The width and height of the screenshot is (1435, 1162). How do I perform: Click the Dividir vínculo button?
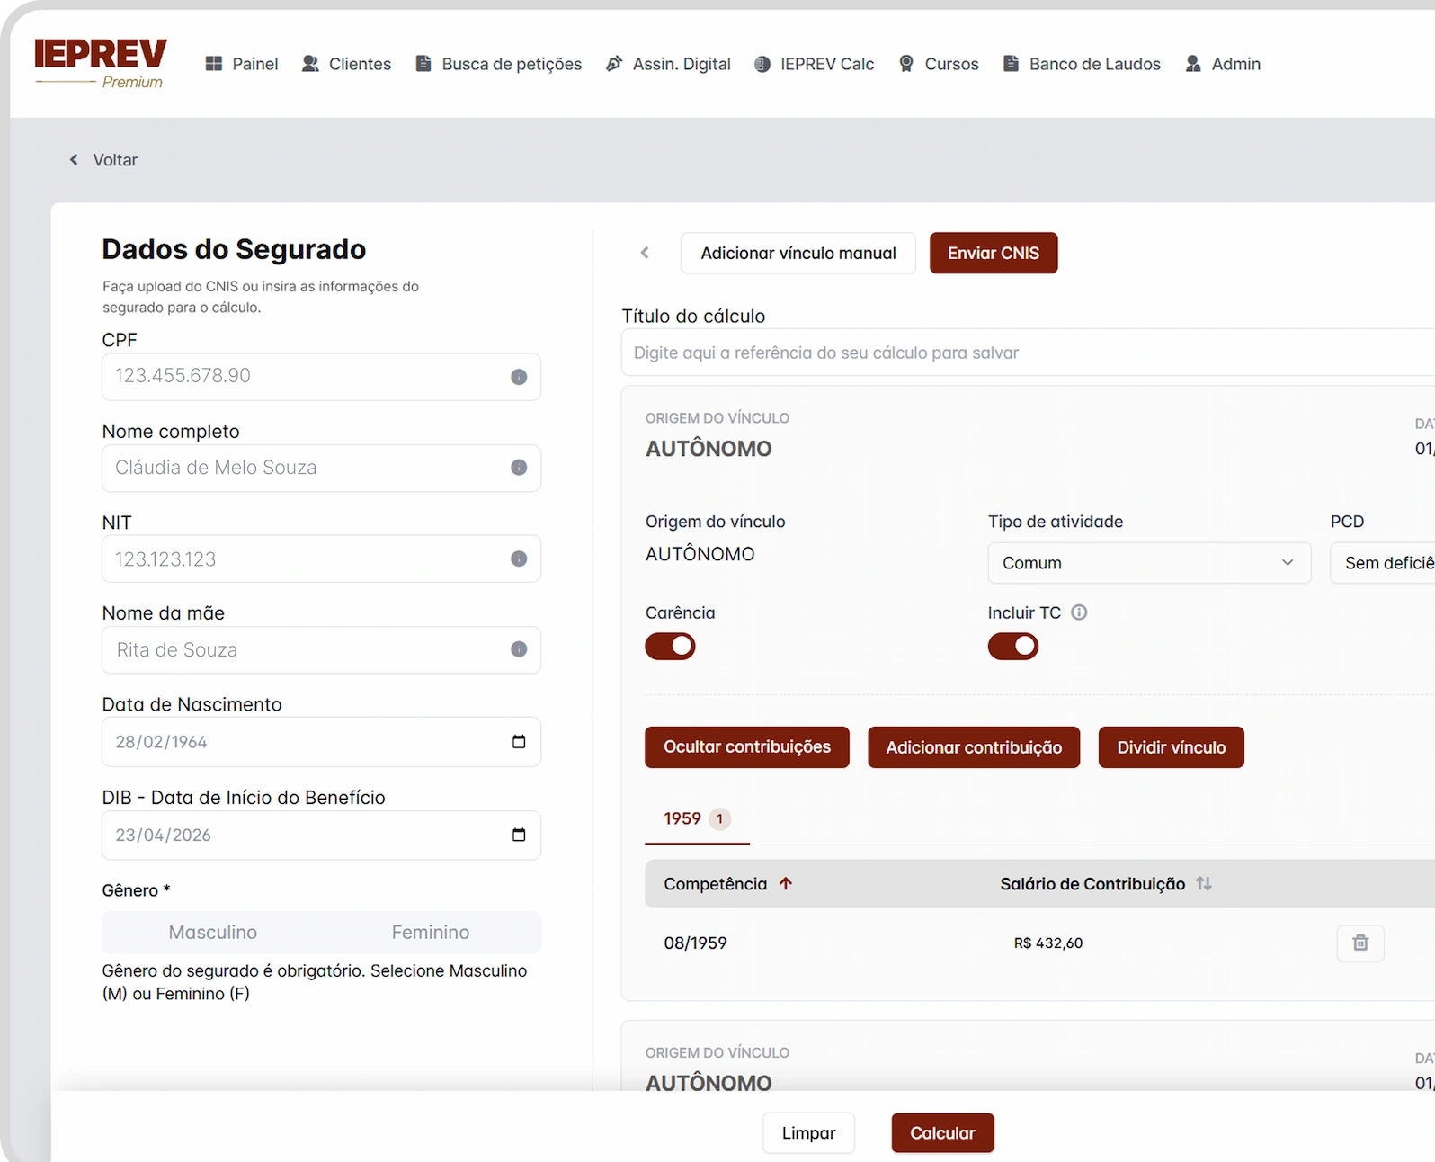click(1172, 747)
